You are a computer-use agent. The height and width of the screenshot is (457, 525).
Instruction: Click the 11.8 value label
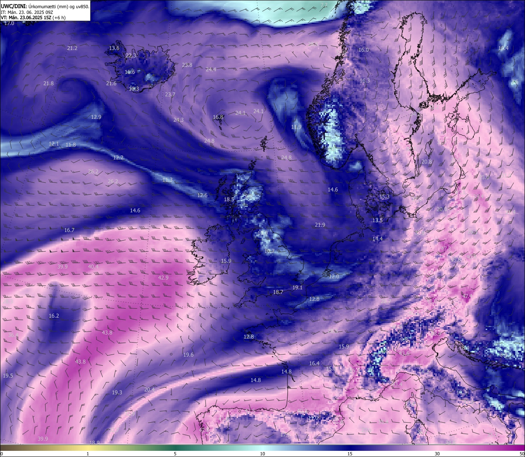click(71, 145)
